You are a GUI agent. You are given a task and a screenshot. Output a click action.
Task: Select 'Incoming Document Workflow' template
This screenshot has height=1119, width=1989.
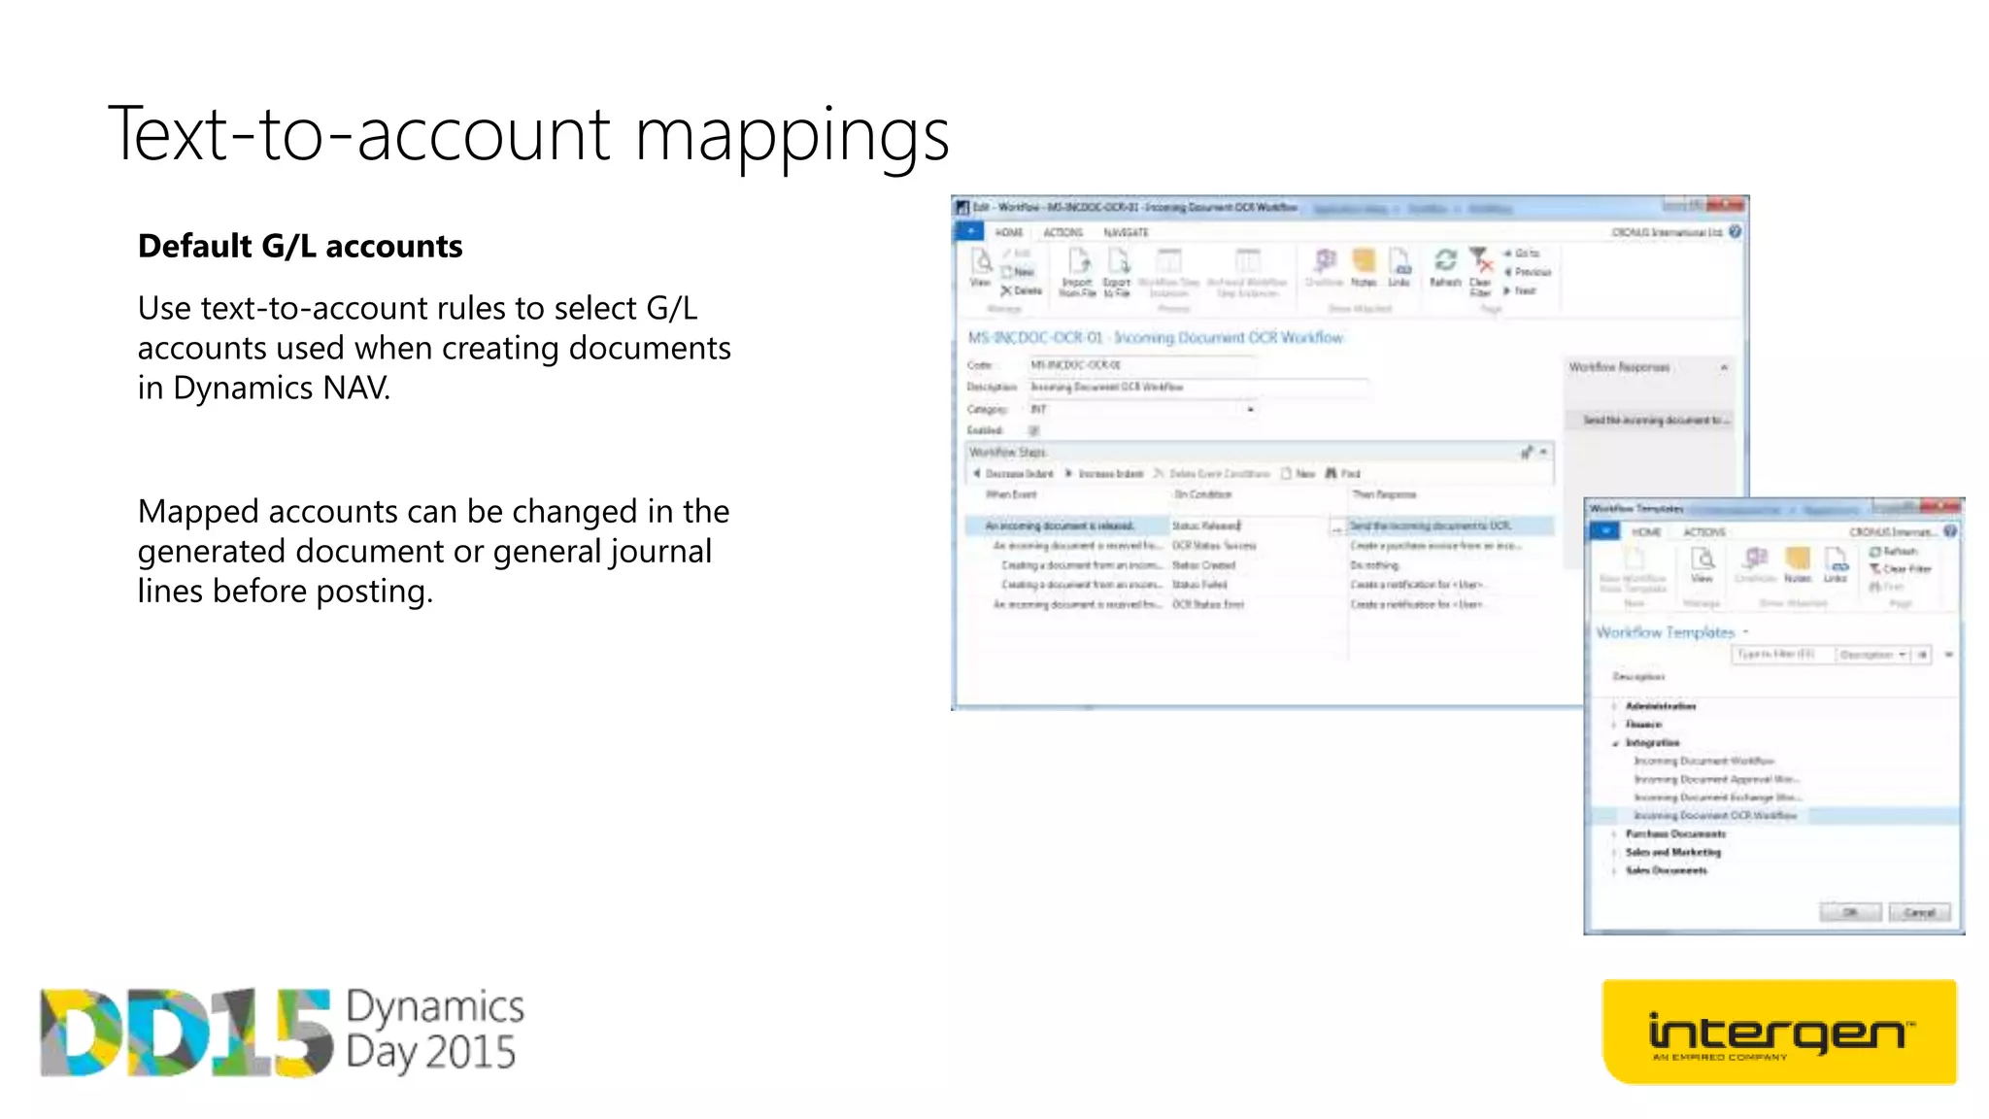pos(1704,762)
